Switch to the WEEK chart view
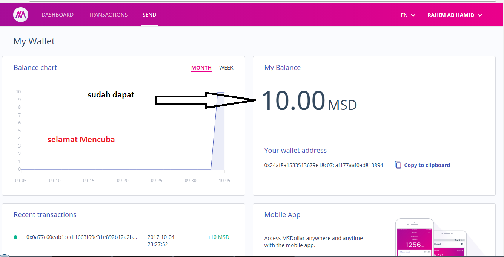 [x=226, y=68]
